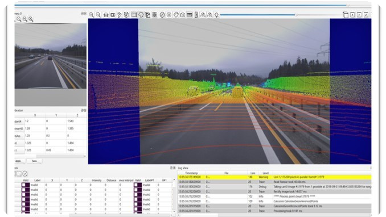Click the up arrow of points table scrollbar

(174, 180)
